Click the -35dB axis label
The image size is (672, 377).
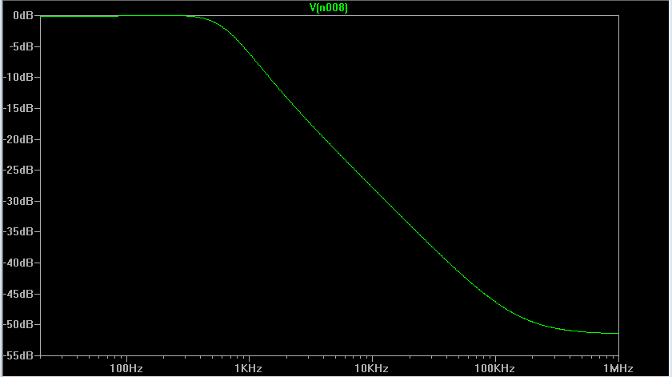[x=18, y=231]
